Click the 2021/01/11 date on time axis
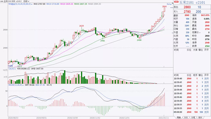Screen dimensions: 211x119 pyautogui.click(x=164, y=118)
